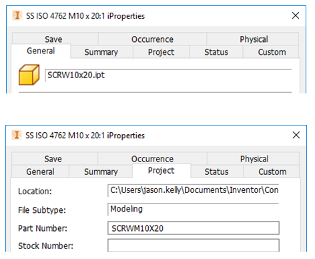Close the upper iProperties dialog
This screenshot has height=259, width=315.
coord(296,15)
